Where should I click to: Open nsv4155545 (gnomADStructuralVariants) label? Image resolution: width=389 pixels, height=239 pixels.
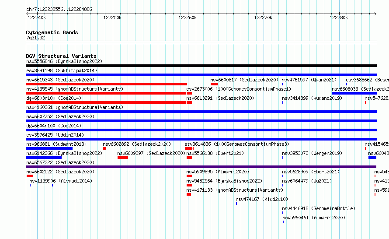[75, 89]
